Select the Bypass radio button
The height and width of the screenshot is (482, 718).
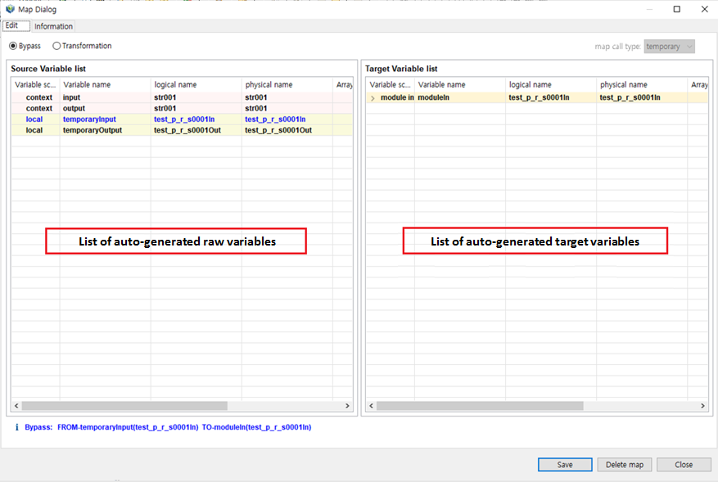[x=11, y=46]
